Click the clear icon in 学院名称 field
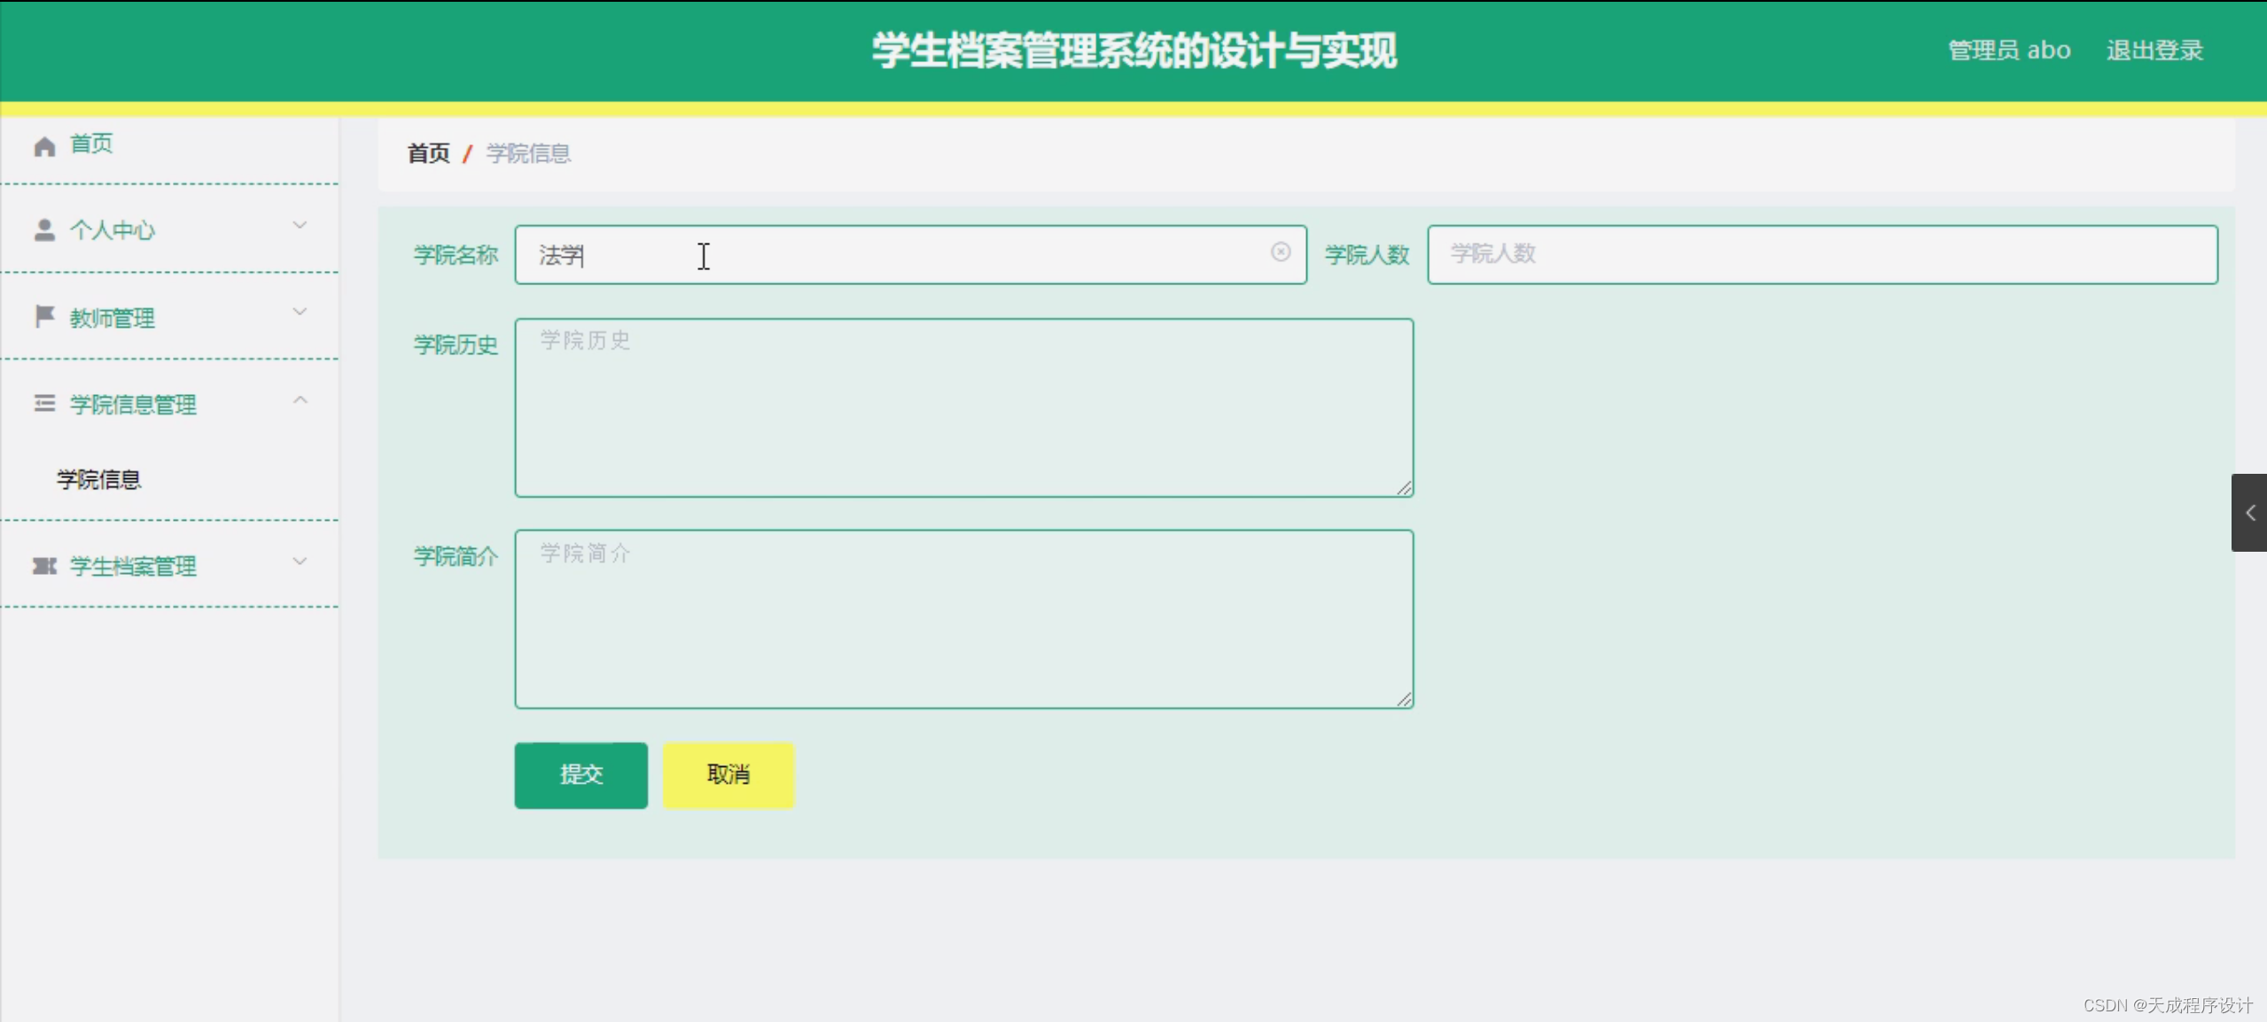The width and height of the screenshot is (2267, 1022). click(x=1282, y=252)
